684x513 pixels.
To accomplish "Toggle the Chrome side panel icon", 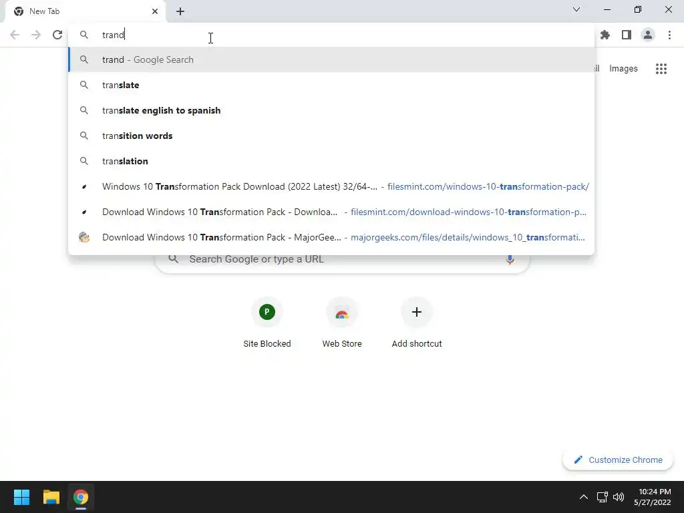I will pos(627,35).
